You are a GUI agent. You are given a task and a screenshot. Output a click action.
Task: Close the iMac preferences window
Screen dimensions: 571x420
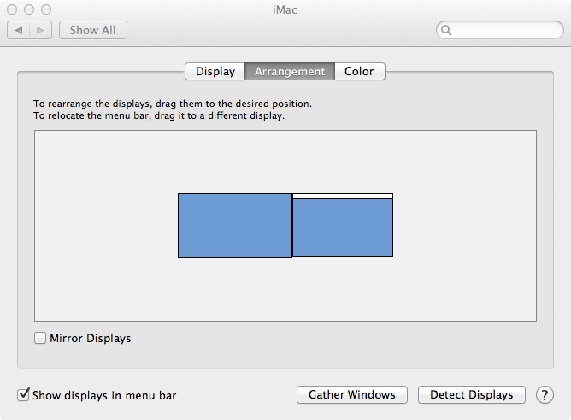11,9
